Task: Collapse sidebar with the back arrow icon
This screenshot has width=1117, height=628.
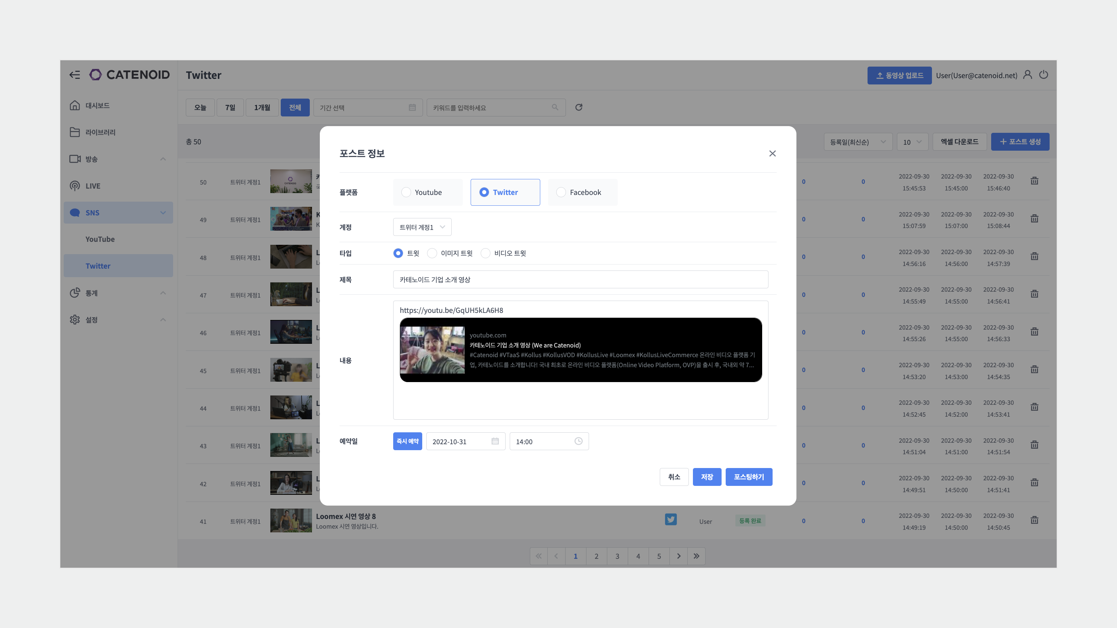Action: (74, 75)
